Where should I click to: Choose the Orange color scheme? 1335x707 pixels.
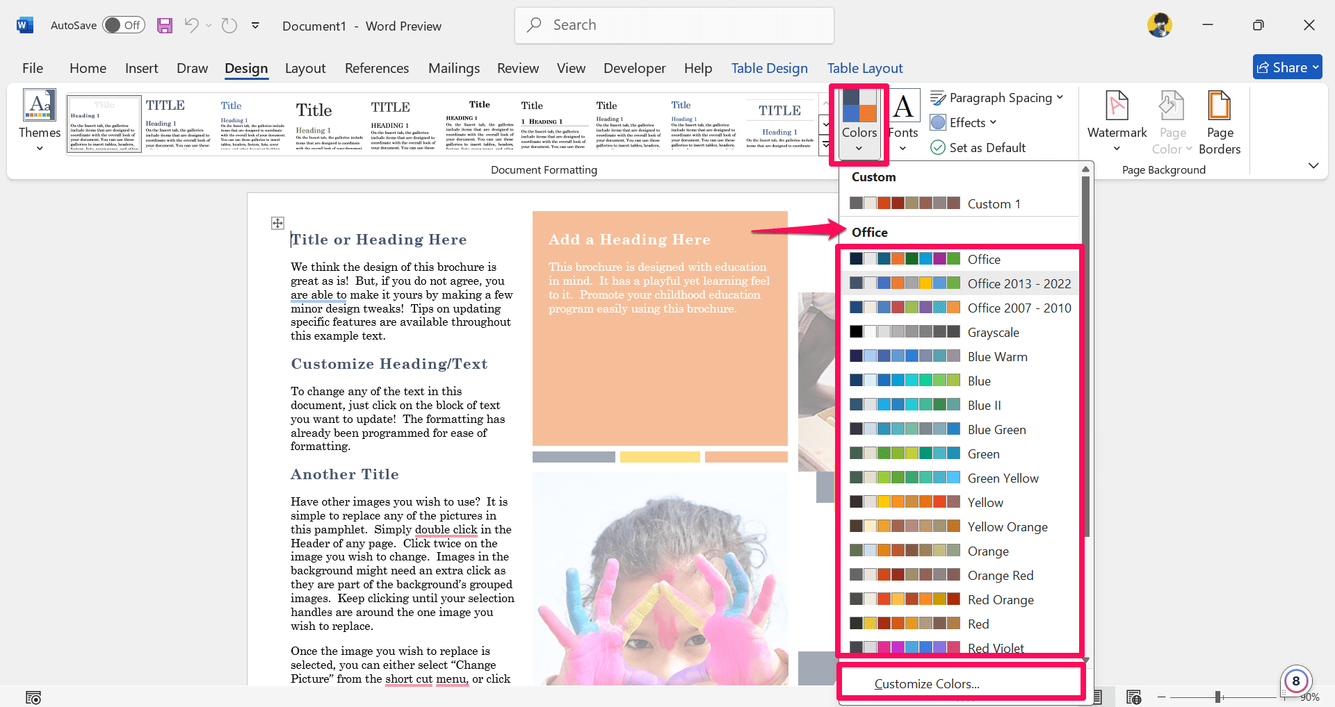pos(960,551)
